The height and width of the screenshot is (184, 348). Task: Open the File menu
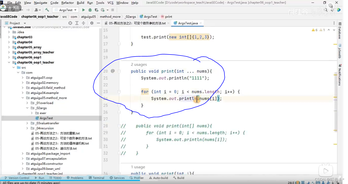[10, 3]
